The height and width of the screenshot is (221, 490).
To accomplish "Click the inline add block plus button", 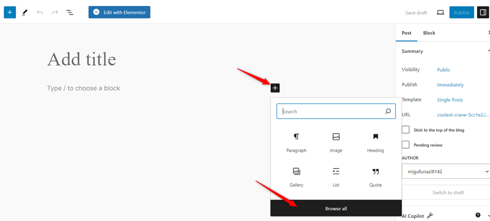I will [x=275, y=88].
